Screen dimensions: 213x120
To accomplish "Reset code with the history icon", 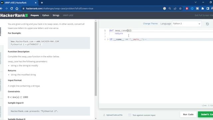I will tap(207, 24).
